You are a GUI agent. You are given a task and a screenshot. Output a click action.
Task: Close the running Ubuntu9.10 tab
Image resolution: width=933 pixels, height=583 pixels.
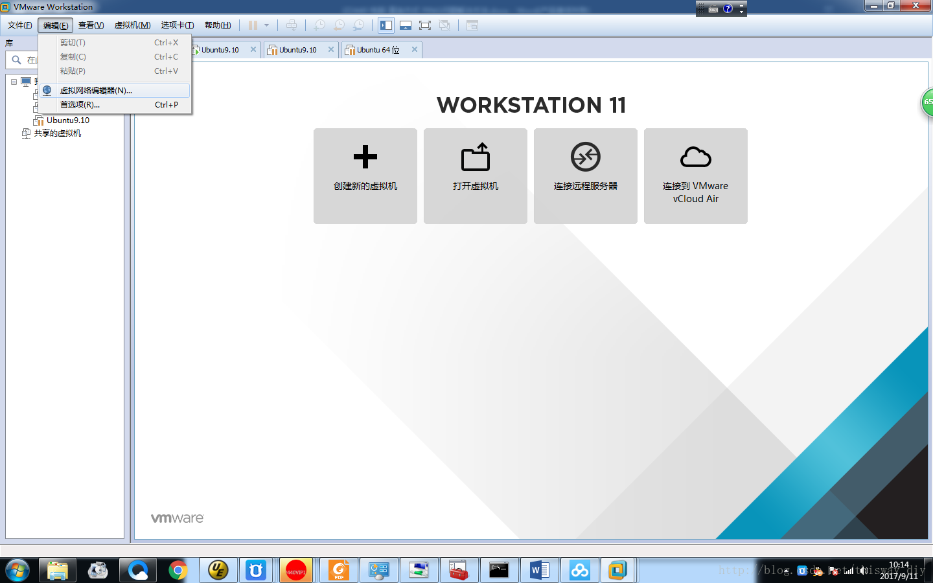click(253, 49)
